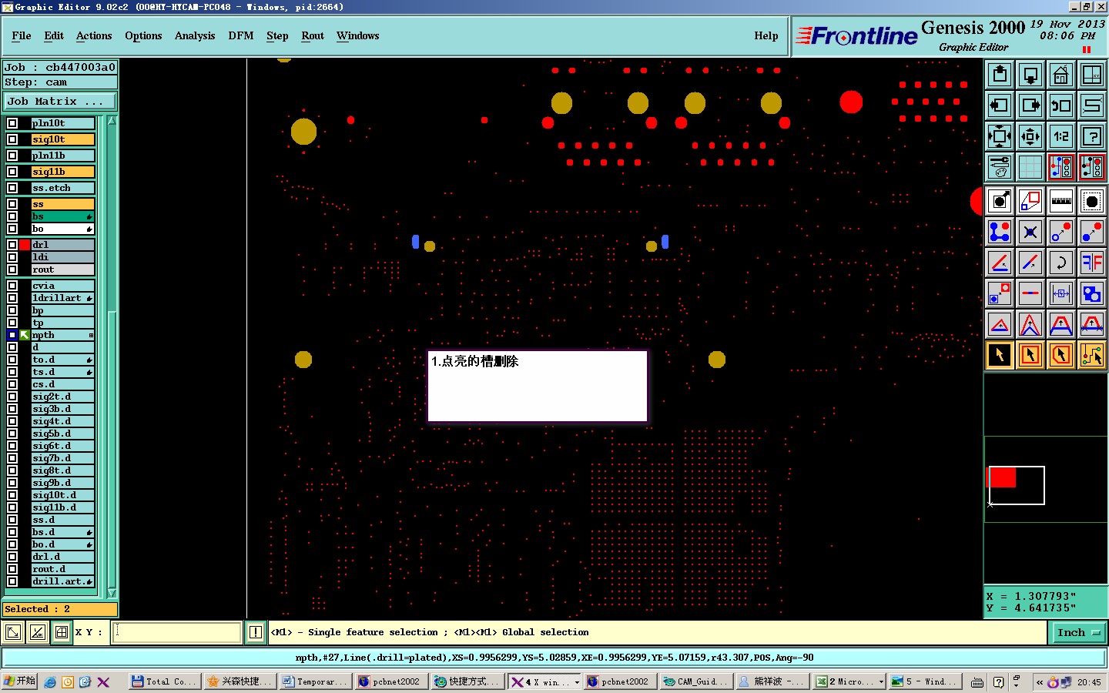Select the rotate arrow tool icon

pyautogui.click(x=1061, y=263)
